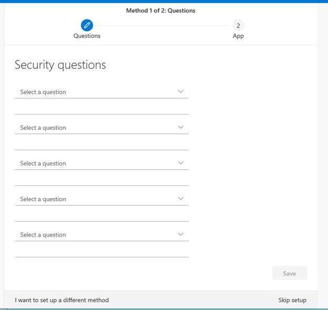Viewport: 328px width, 310px height.
Task: Click I want to set up a different method
Action: (61, 300)
